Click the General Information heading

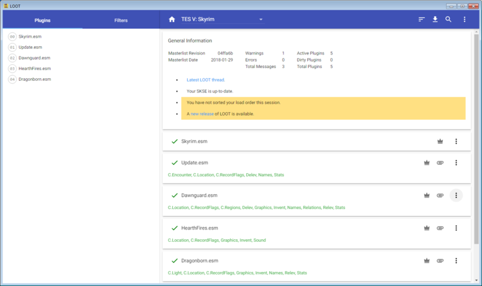tap(190, 40)
